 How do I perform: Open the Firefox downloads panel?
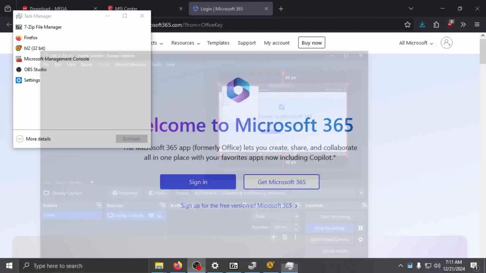422,25
